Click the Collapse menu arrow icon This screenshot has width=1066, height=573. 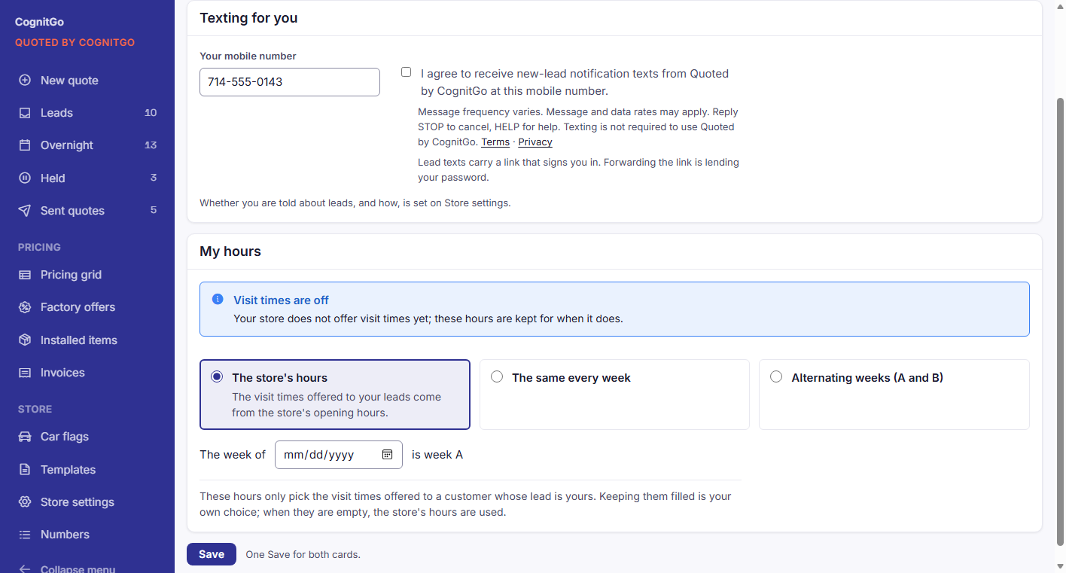(x=25, y=568)
